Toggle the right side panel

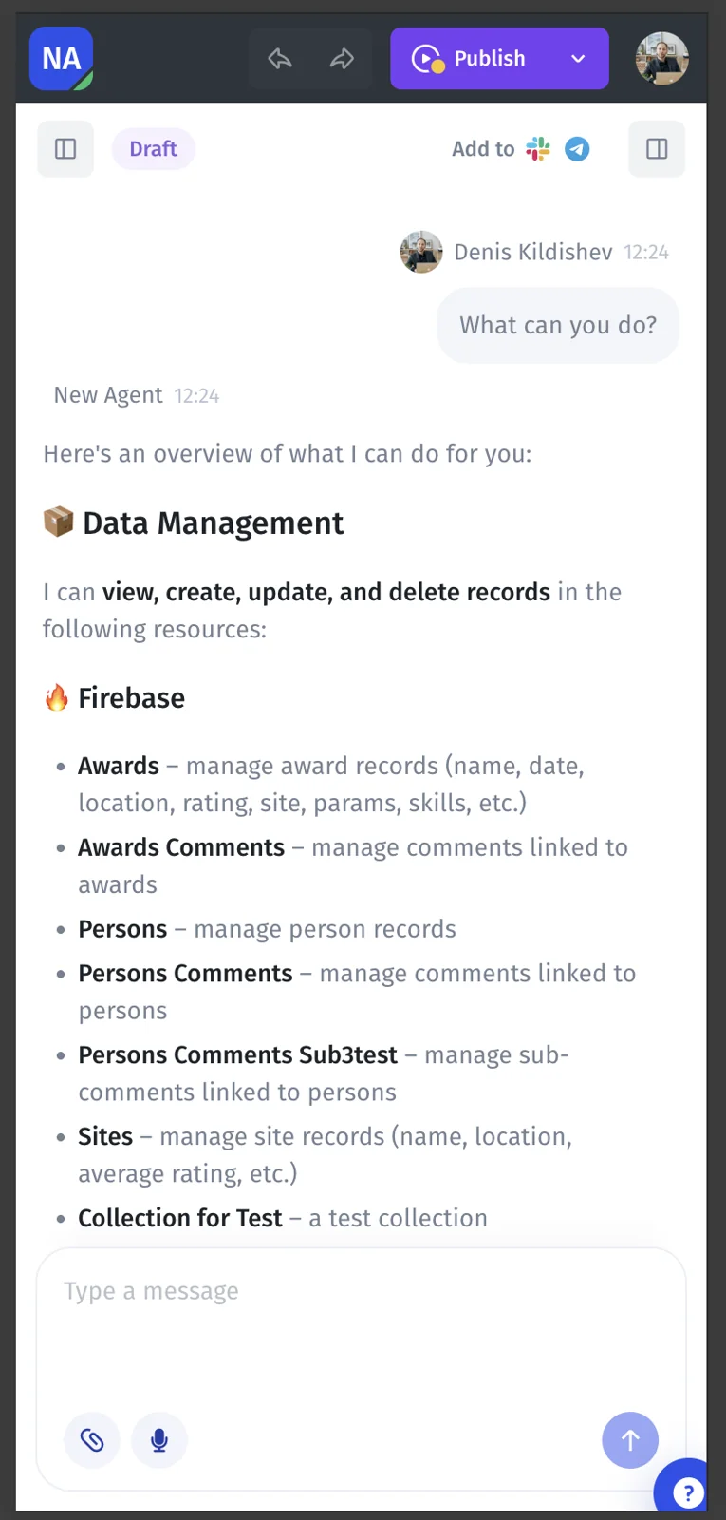pos(657,149)
